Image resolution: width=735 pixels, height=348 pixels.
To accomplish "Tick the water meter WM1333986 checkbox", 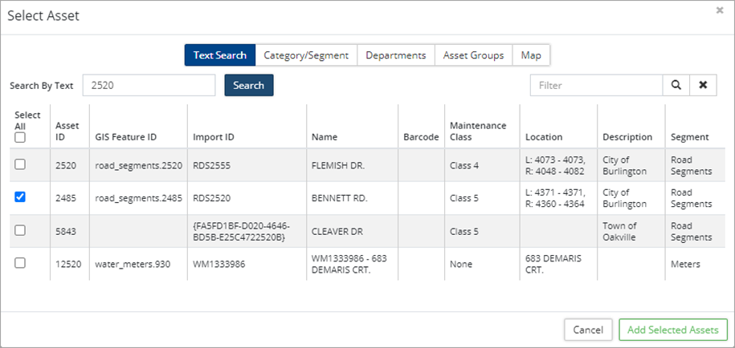I will (x=20, y=263).
